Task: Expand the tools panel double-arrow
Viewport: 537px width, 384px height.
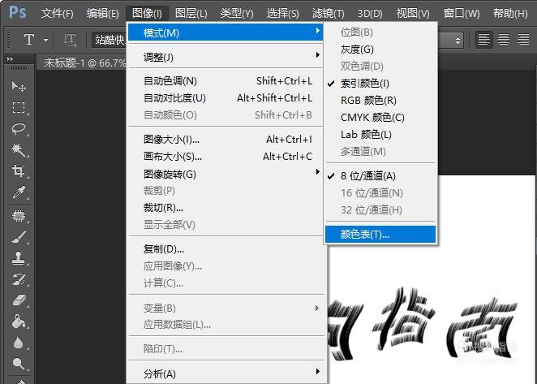Action: (x=10, y=59)
